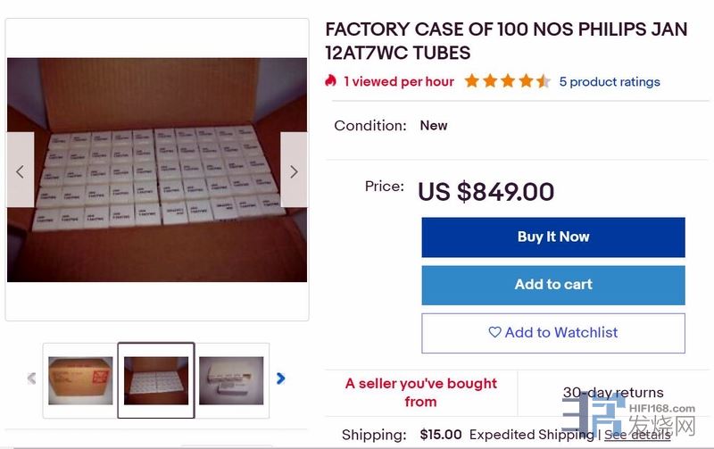Open the 5 product ratings link
This screenshot has width=714, height=449.
click(x=610, y=81)
